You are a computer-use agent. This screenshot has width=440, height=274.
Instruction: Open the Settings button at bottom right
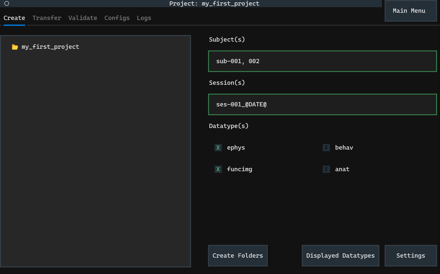[x=411, y=256]
